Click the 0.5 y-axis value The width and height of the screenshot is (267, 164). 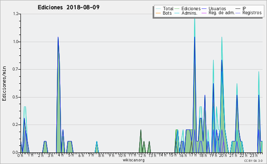tap(16, 97)
